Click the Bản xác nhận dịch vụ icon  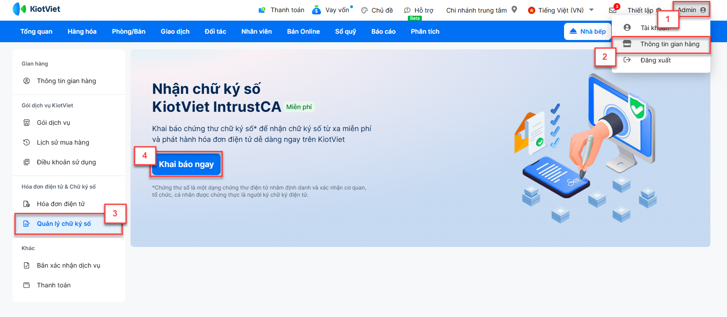tap(27, 265)
